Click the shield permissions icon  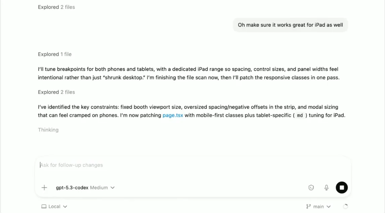tap(311, 188)
